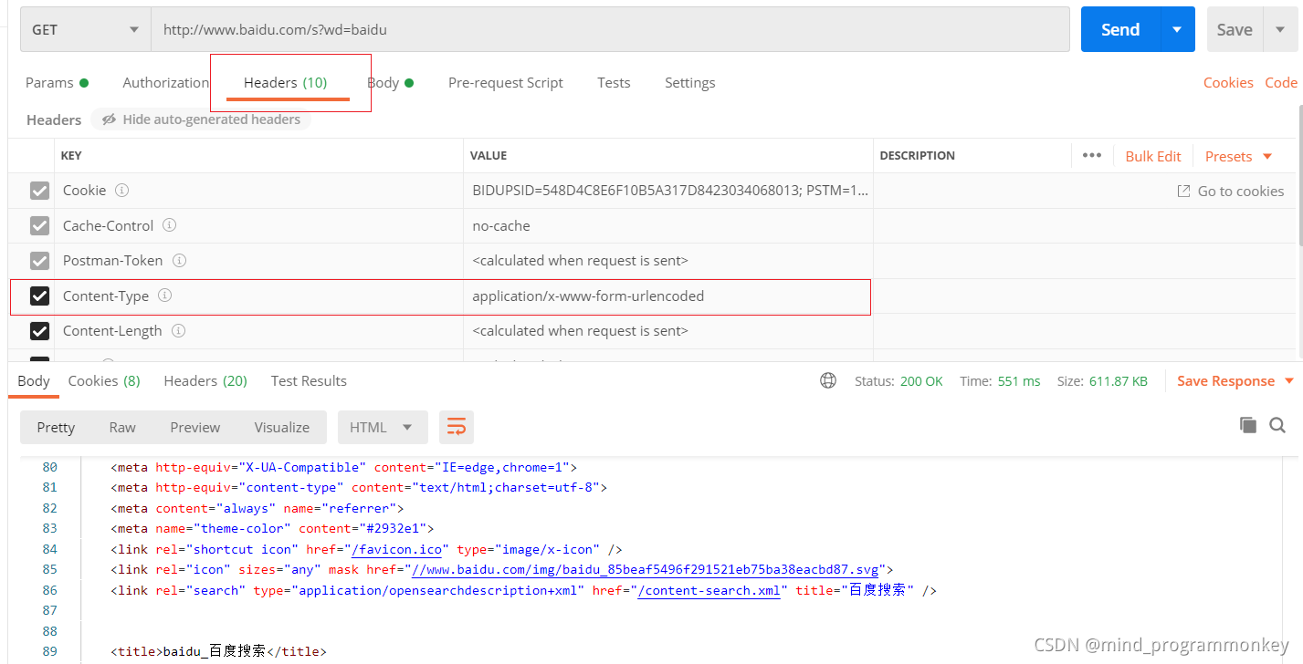Click the Content-Type value field

[668, 296]
